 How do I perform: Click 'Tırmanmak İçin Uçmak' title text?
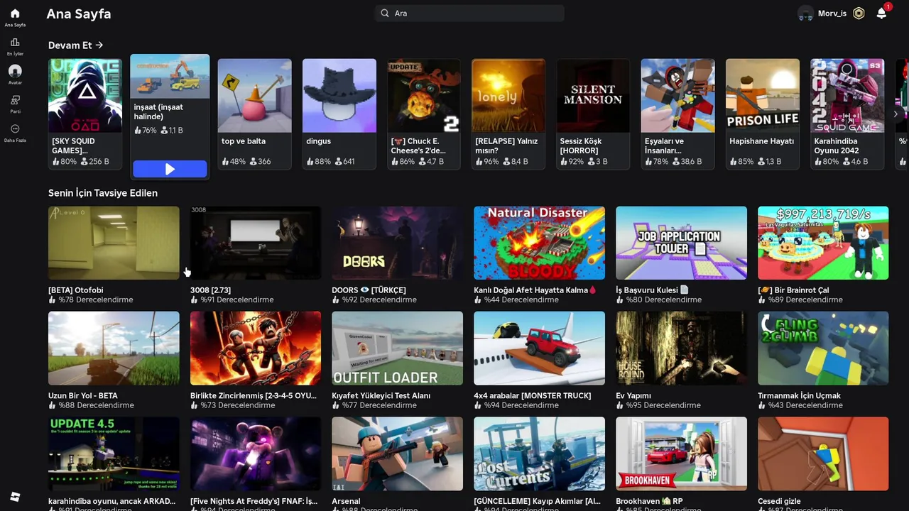[x=799, y=395]
